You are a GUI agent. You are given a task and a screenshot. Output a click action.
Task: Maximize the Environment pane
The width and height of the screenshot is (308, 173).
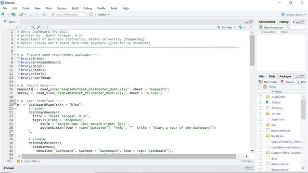[x=302, y=22]
